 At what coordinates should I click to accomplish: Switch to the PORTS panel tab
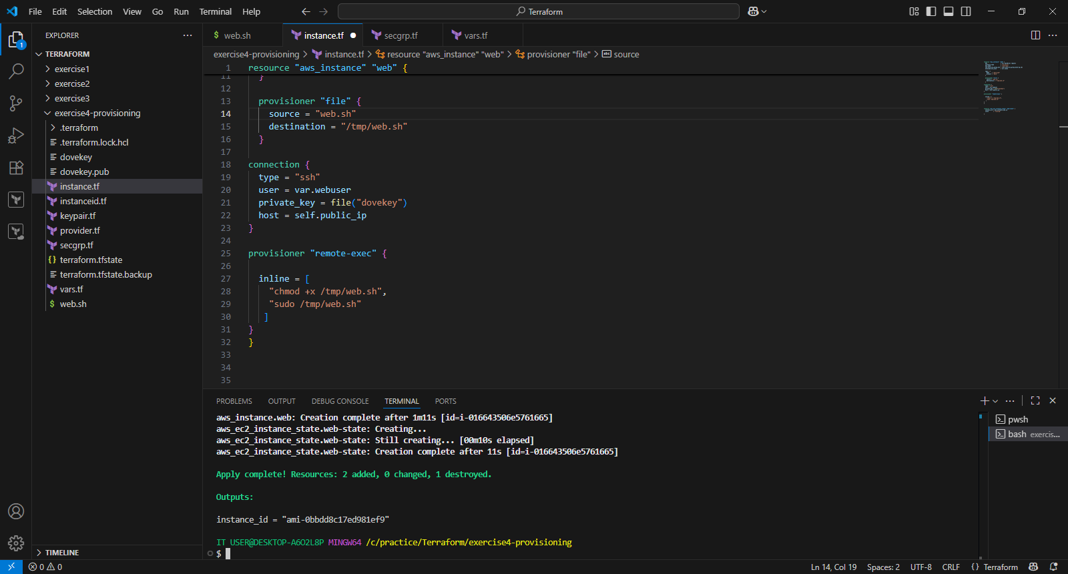(x=446, y=401)
